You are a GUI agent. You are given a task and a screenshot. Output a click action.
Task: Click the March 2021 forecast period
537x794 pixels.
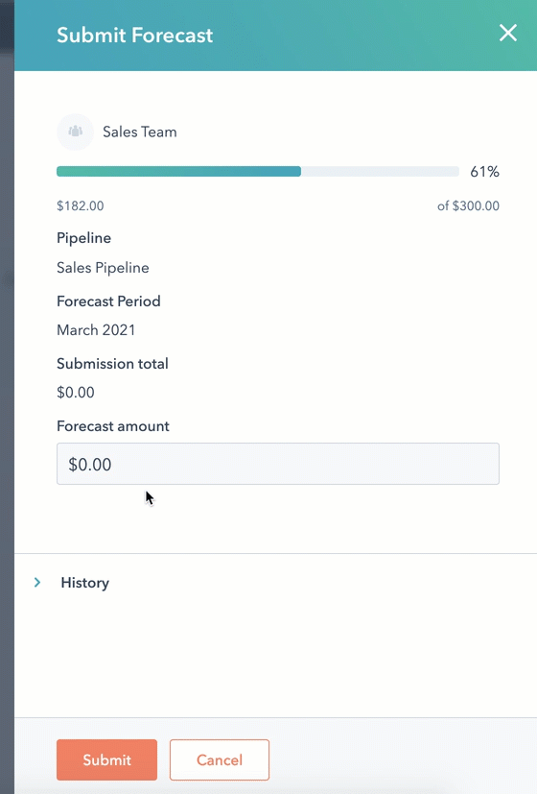point(96,330)
